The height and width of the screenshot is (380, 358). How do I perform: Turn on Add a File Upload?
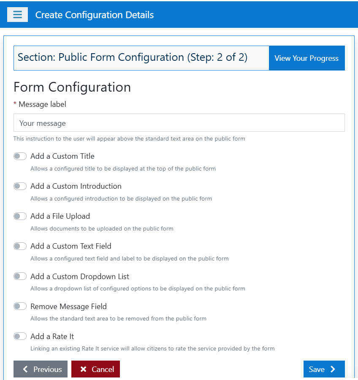(x=20, y=216)
